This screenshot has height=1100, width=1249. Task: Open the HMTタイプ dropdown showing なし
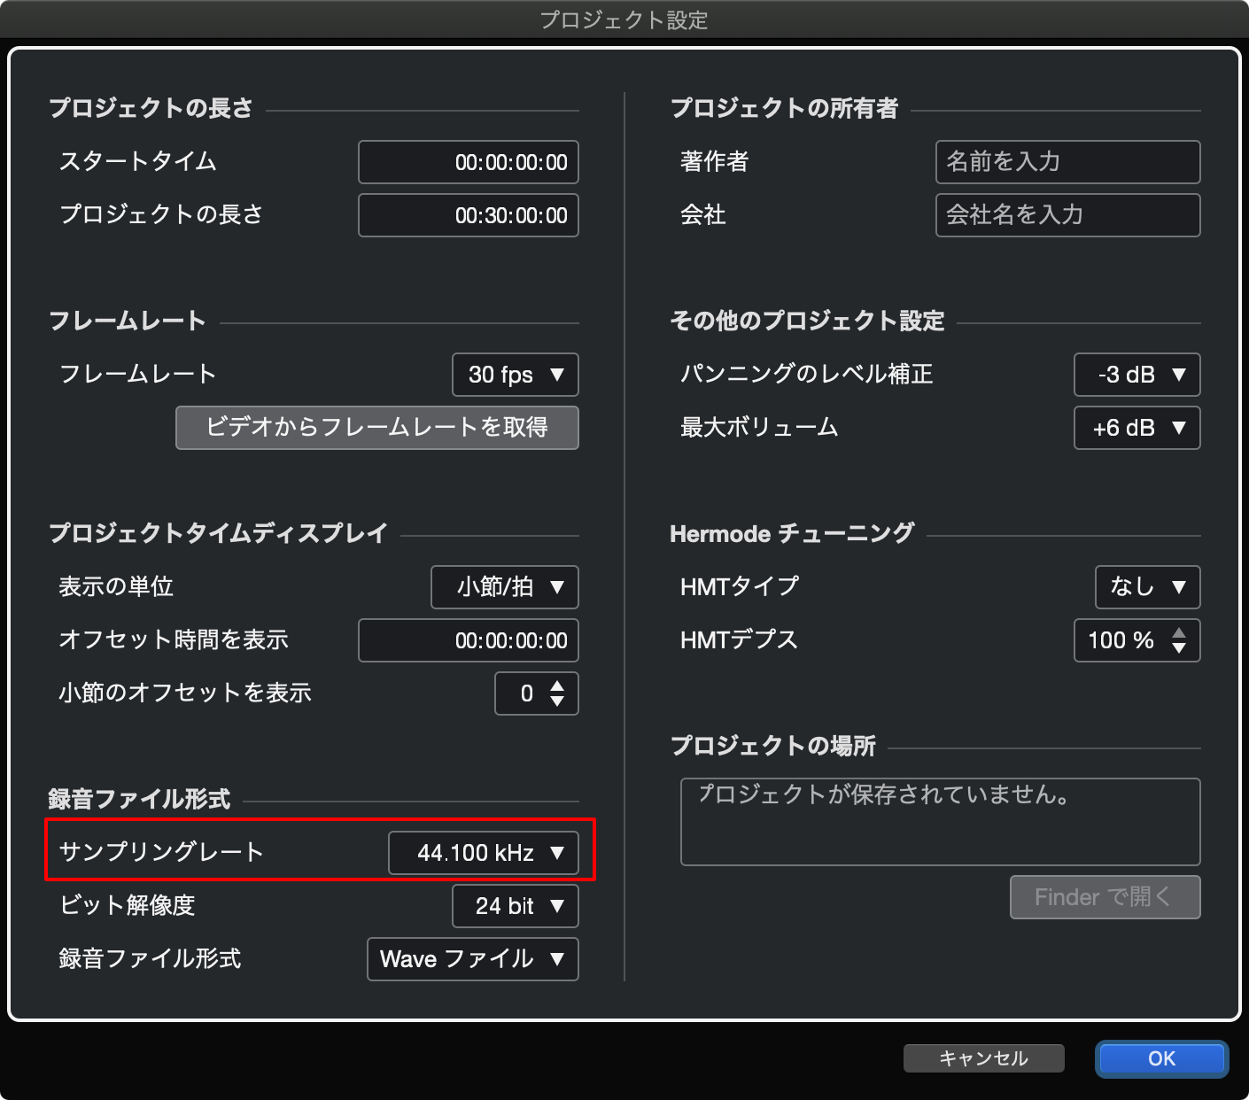1147,587
